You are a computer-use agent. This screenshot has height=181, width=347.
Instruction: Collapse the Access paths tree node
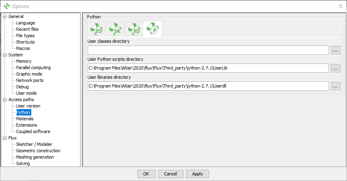pos(5,100)
